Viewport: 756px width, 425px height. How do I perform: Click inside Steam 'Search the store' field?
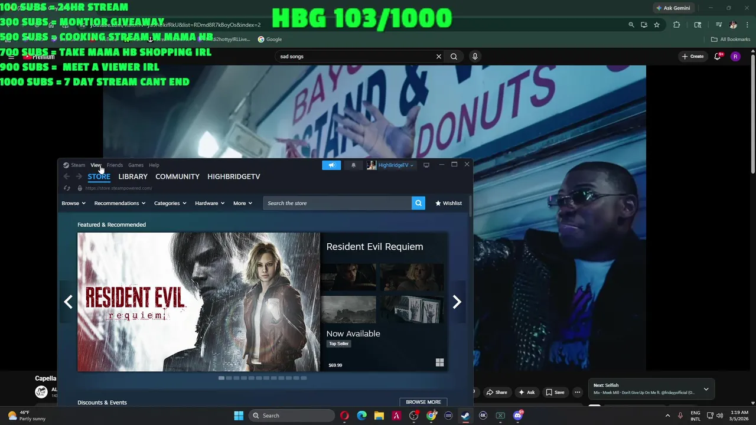pyautogui.click(x=337, y=203)
